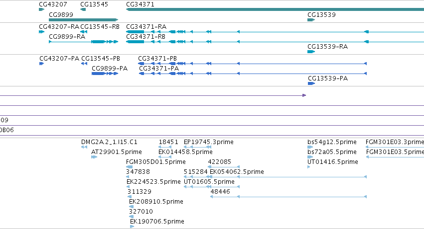
Task: Click EST EK014458.5prime label
Action: point(185,152)
